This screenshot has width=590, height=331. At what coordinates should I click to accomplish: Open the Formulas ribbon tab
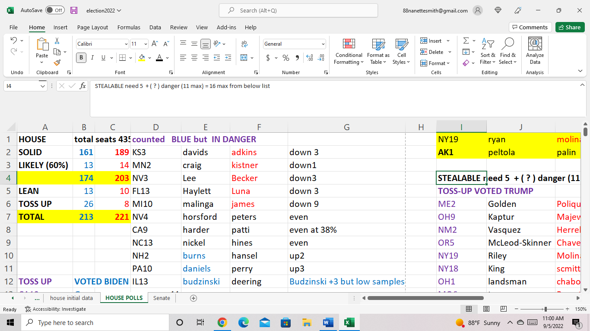click(x=129, y=27)
